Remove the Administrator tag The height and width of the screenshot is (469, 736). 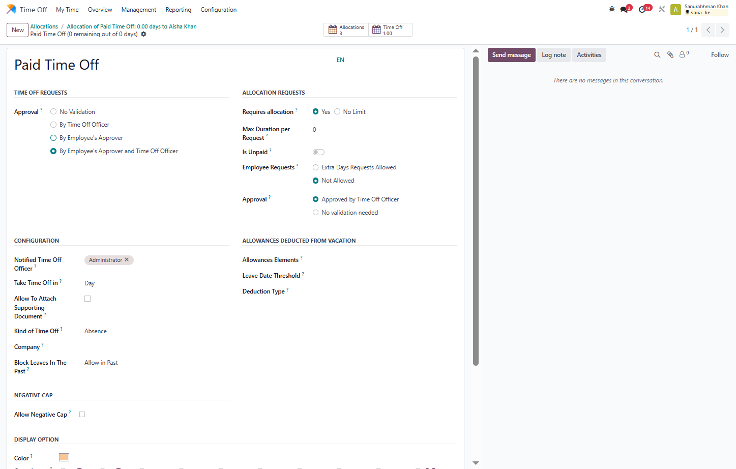click(x=127, y=259)
